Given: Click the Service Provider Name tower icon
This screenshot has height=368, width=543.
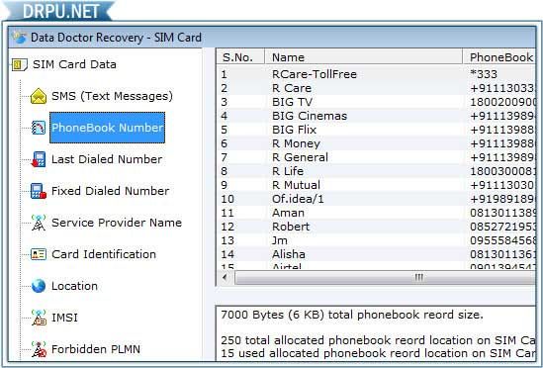Looking at the screenshot, I should point(39,223).
